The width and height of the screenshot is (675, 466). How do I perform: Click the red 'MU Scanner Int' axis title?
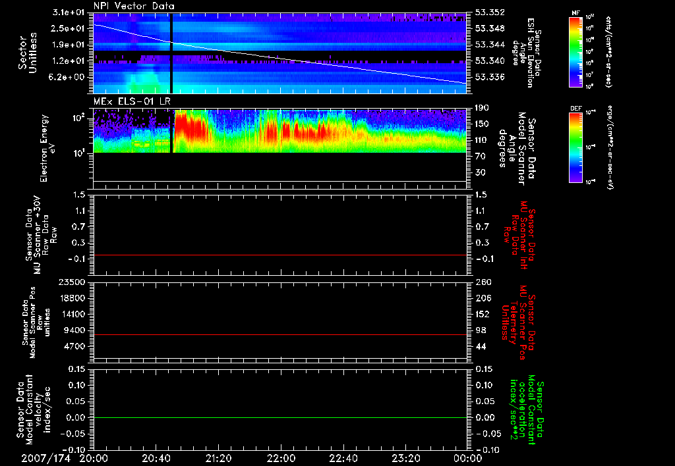519,235
